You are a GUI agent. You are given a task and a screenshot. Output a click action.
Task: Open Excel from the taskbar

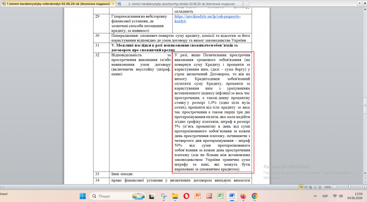(x=220, y=196)
